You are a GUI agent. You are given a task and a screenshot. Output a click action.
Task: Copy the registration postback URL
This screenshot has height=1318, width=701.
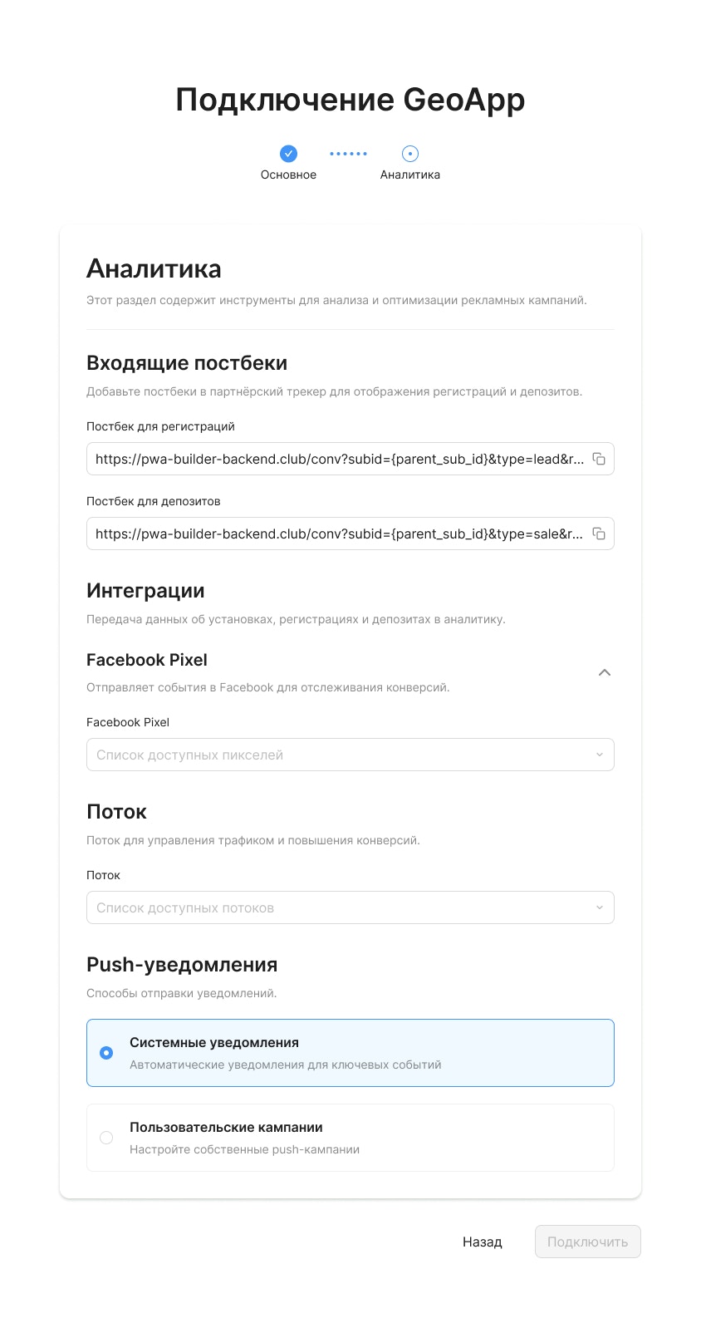point(600,459)
